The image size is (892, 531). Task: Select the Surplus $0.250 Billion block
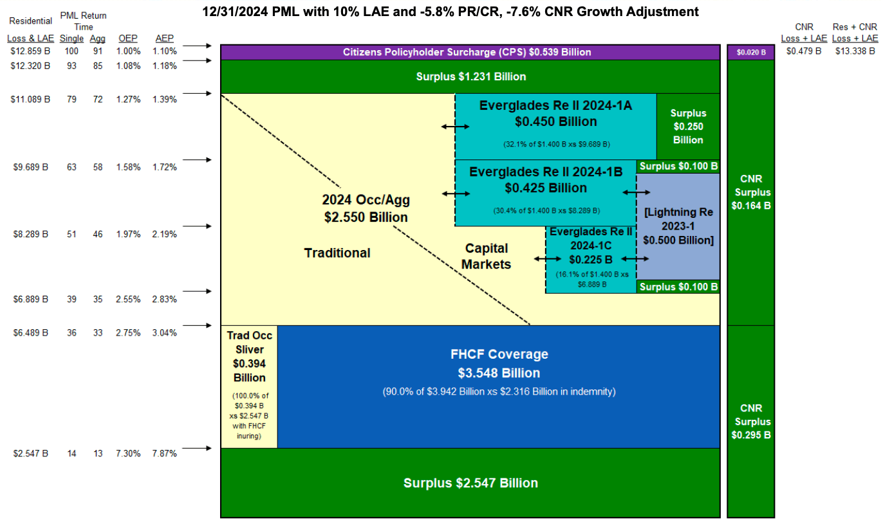[688, 127]
